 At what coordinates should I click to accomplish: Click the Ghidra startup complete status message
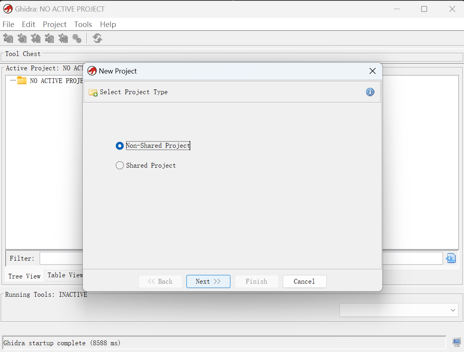coord(62,343)
